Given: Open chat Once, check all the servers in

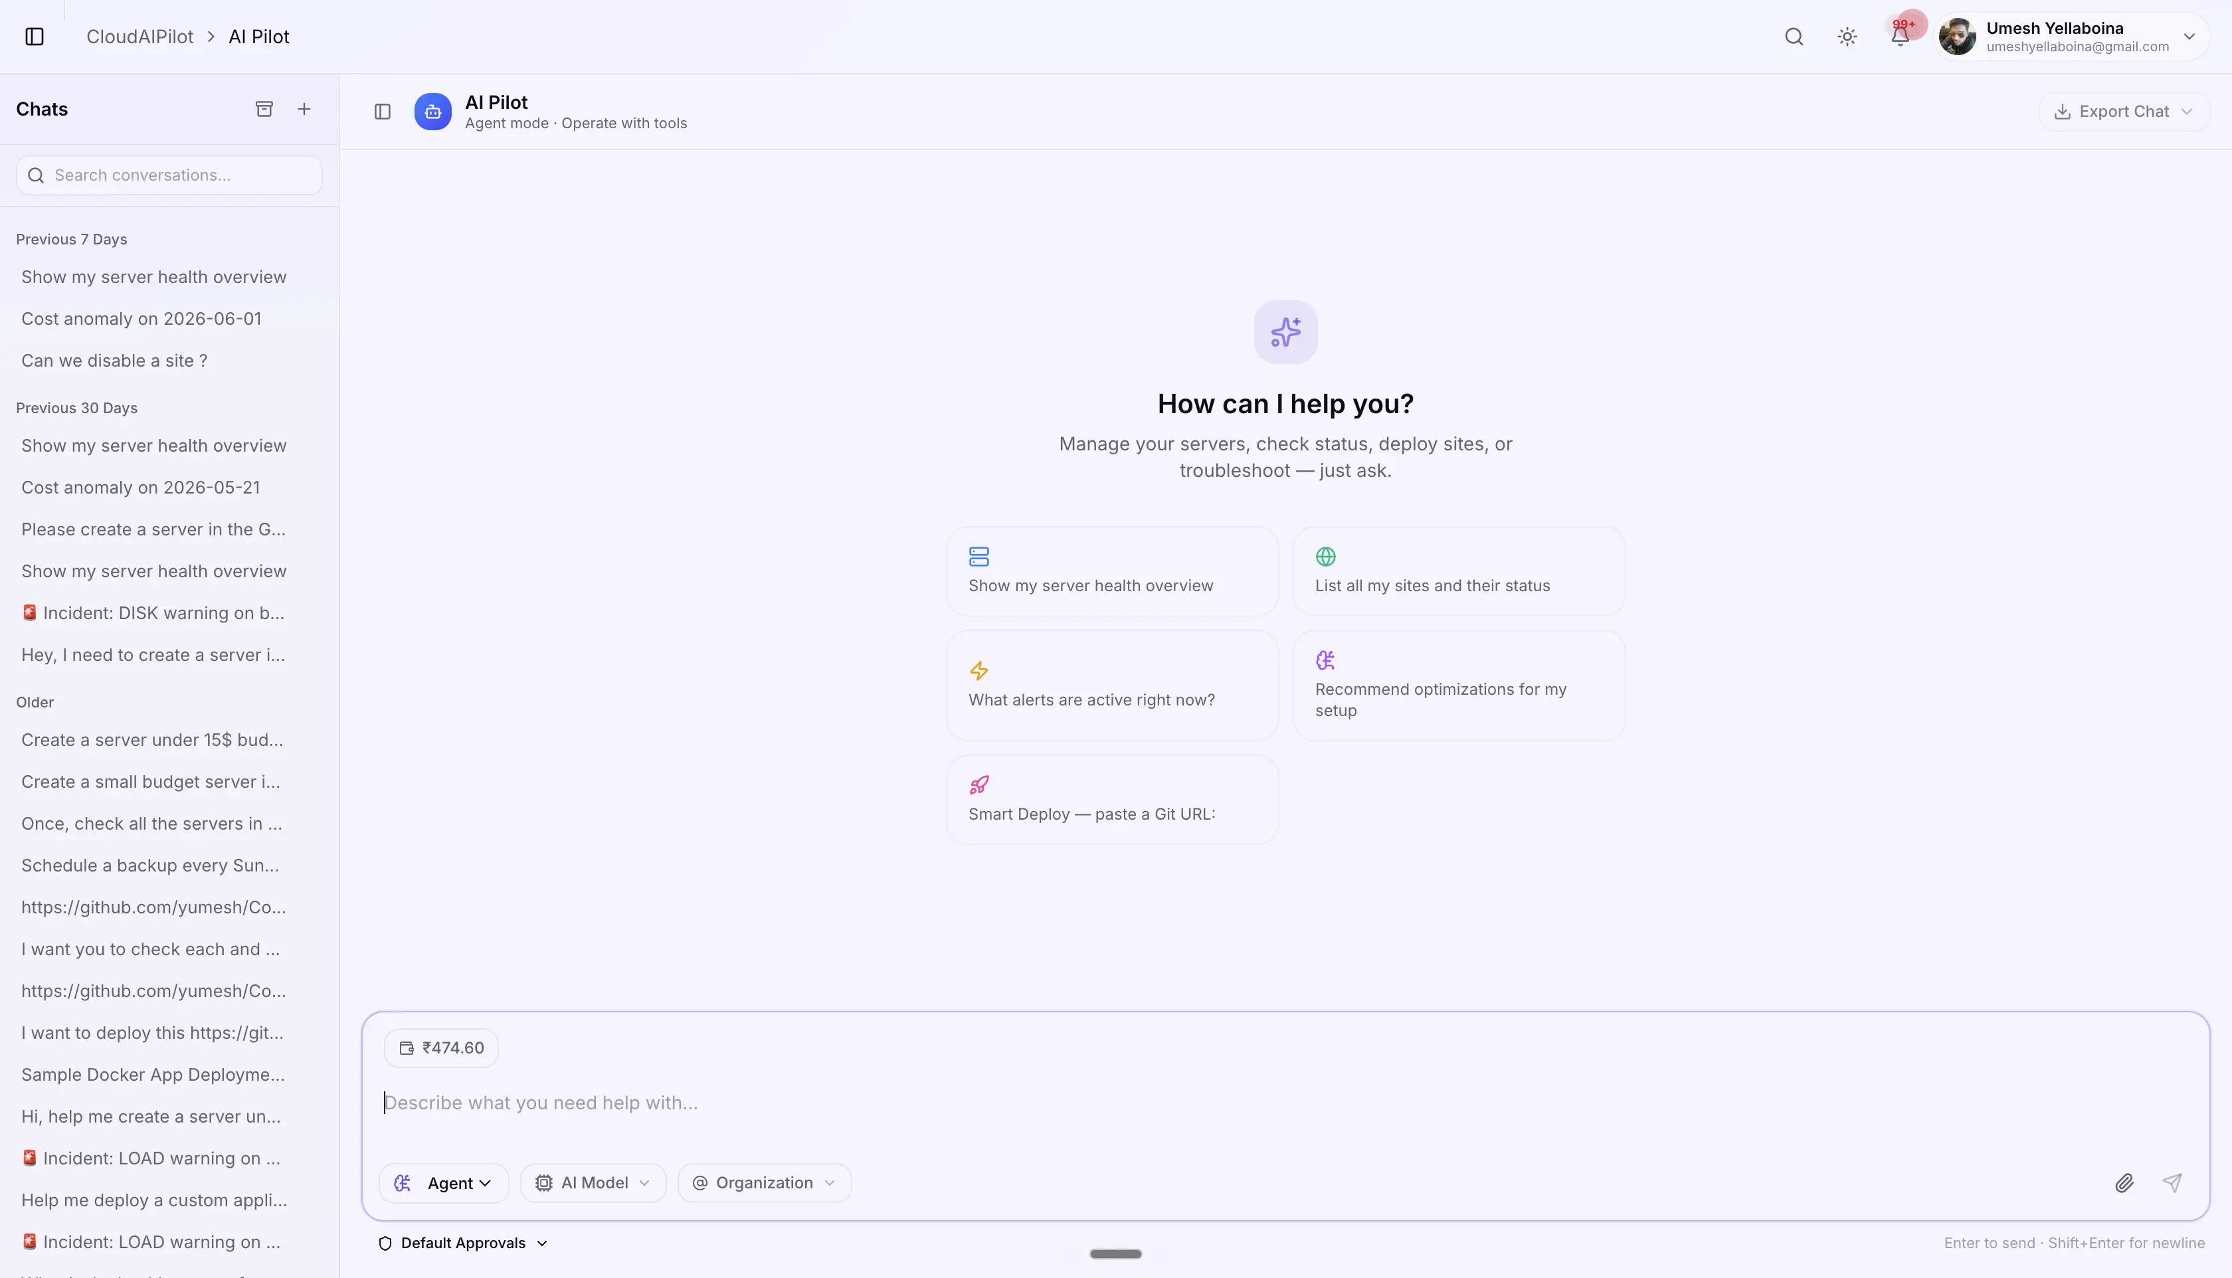Looking at the screenshot, I should point(169,824).
